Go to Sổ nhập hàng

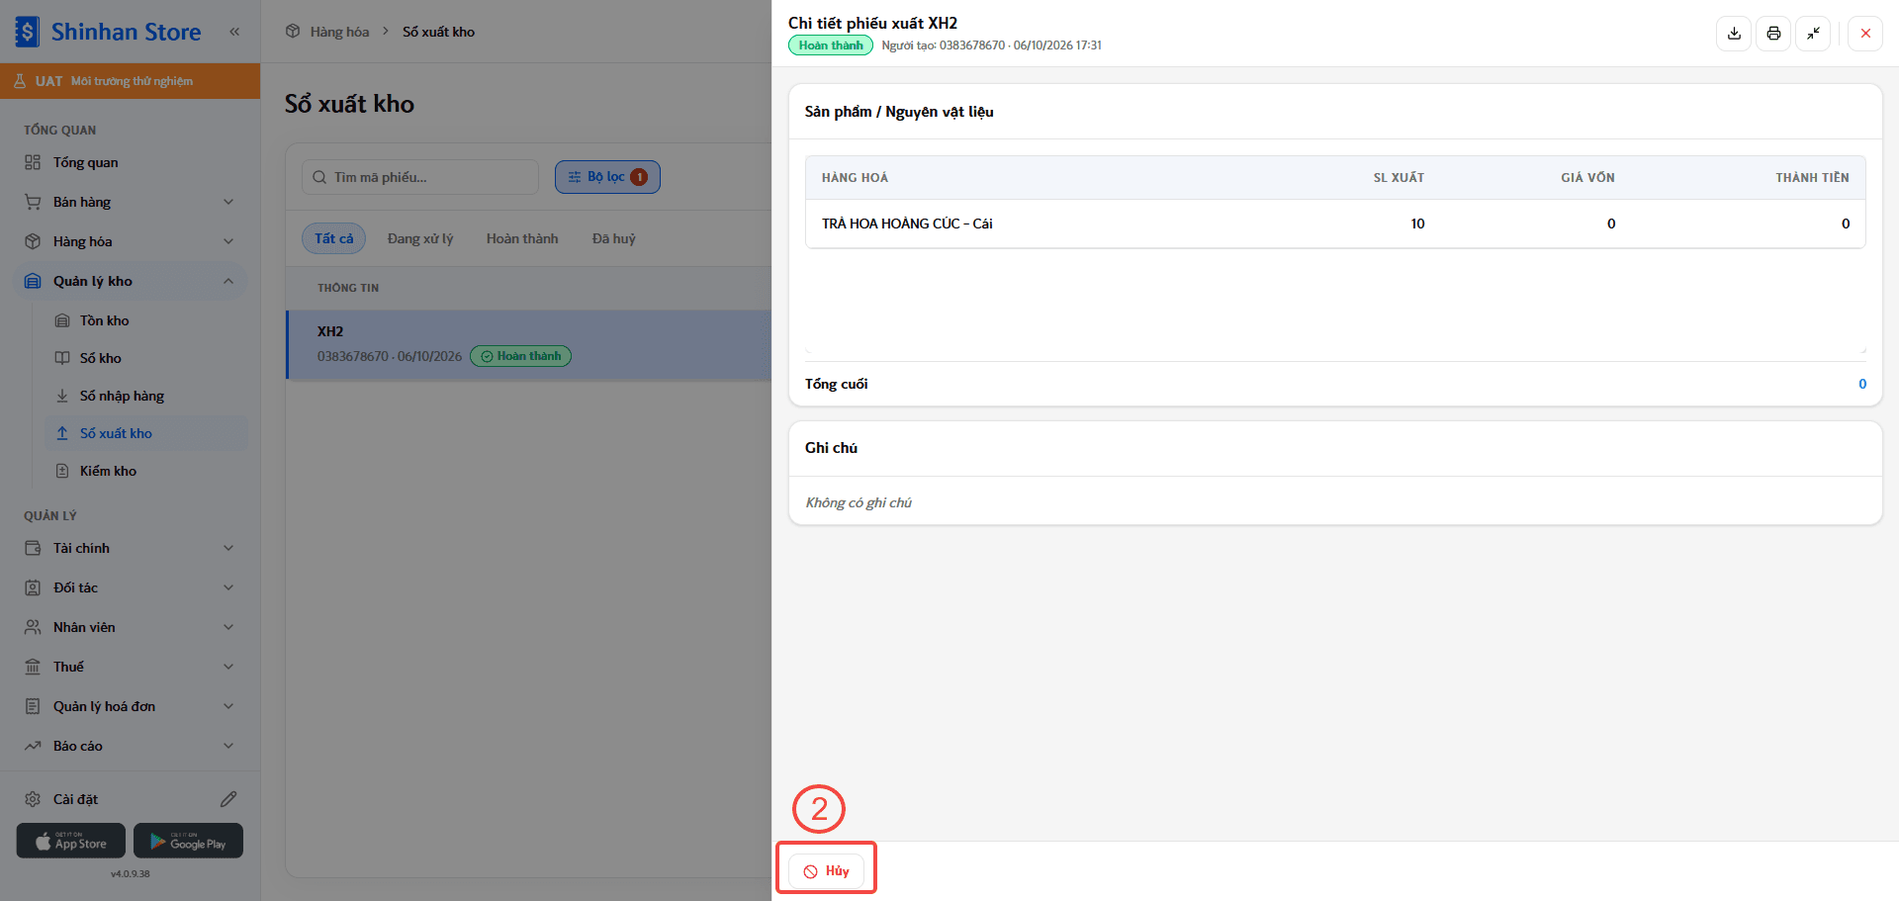coord(146,396)
